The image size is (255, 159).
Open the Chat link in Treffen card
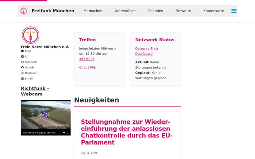tap(83, 67)
